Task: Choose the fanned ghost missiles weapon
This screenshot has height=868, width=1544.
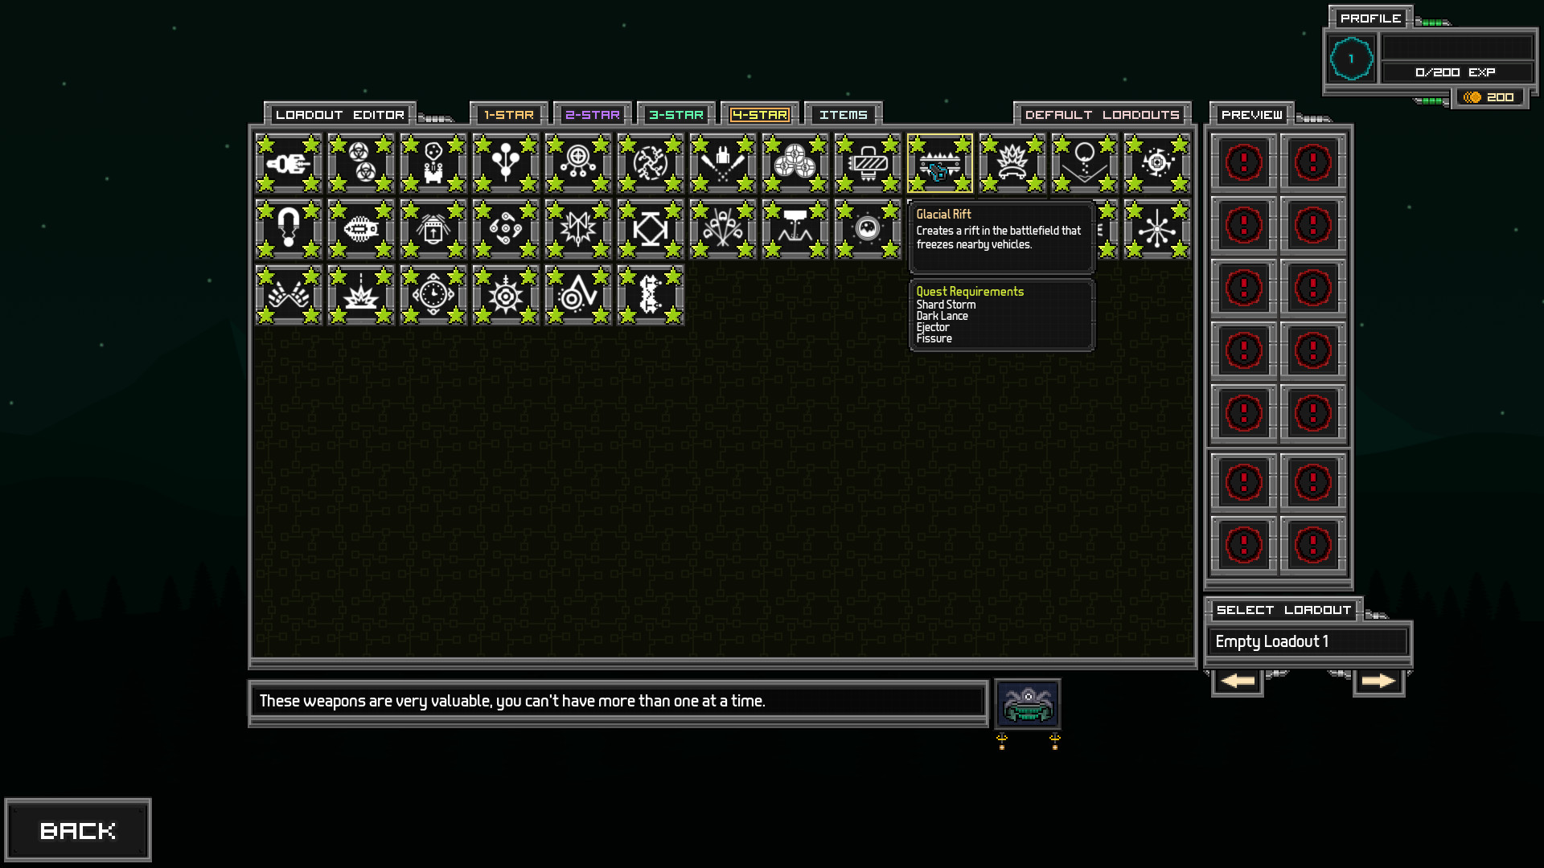Action: tap(723, 230)
